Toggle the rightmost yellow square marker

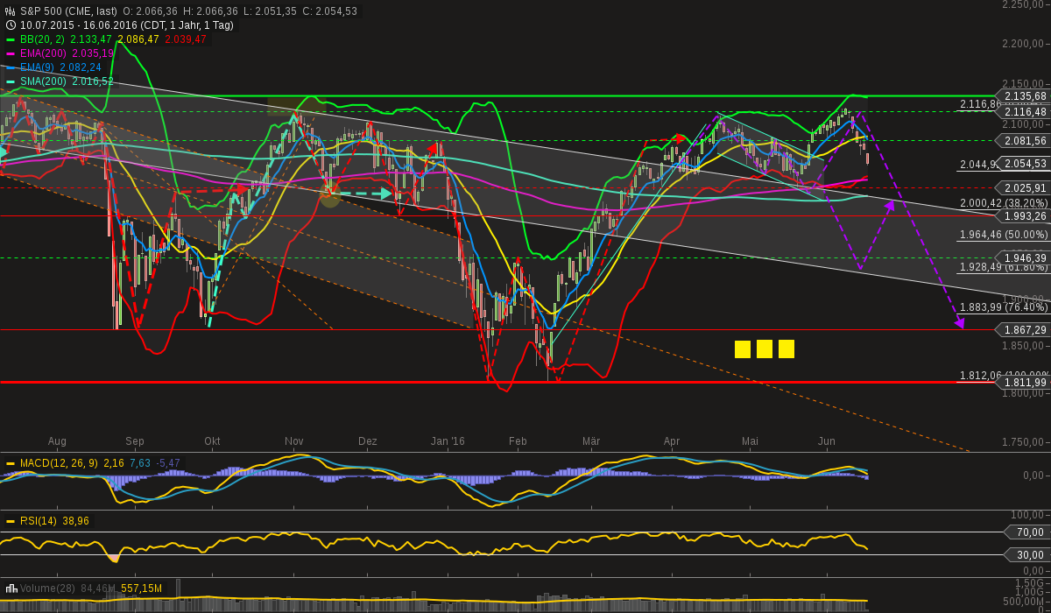(x=785, y=349)
